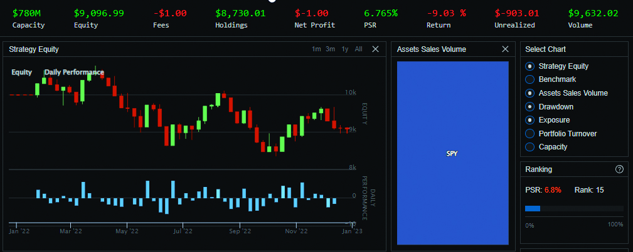Toggle the Drawdown chart option
The image size is (633, 252).
[531, 107]
